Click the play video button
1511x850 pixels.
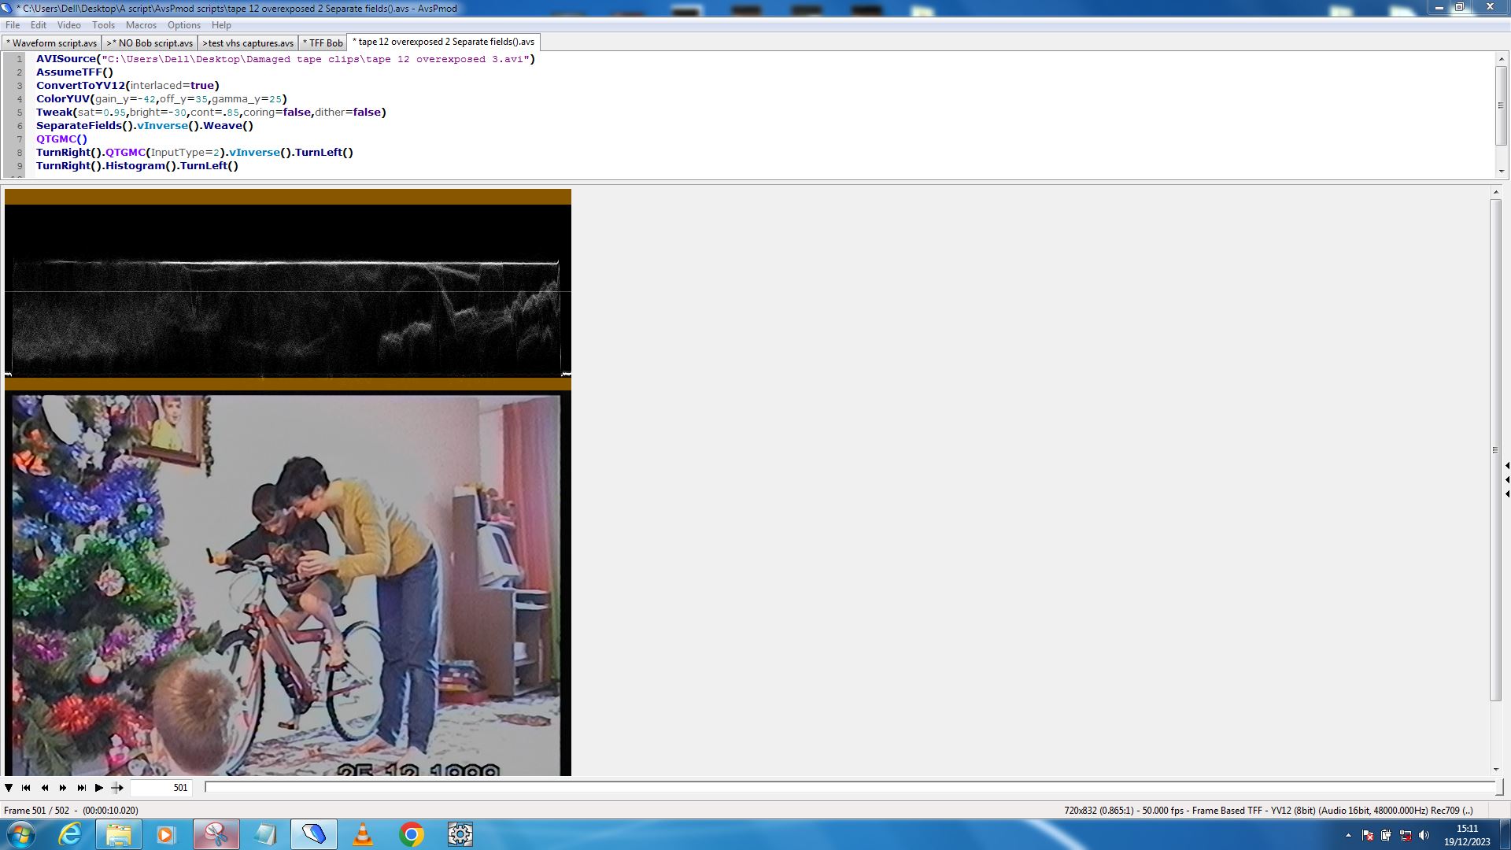click(x=99, y=788)
